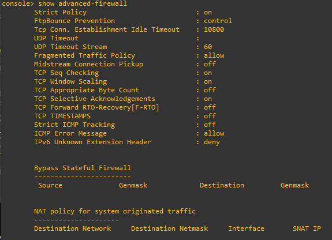Click the Strict ICMP Tracking label
Screen dimensions: 332x240
pos(74,125)
